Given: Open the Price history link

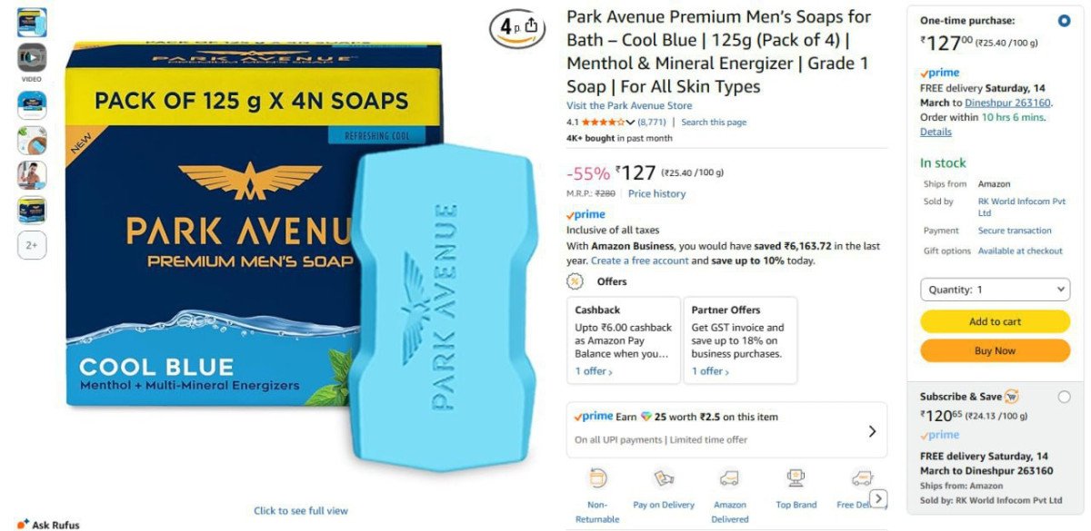Looking at the screenshot, I should click(656, 193).
